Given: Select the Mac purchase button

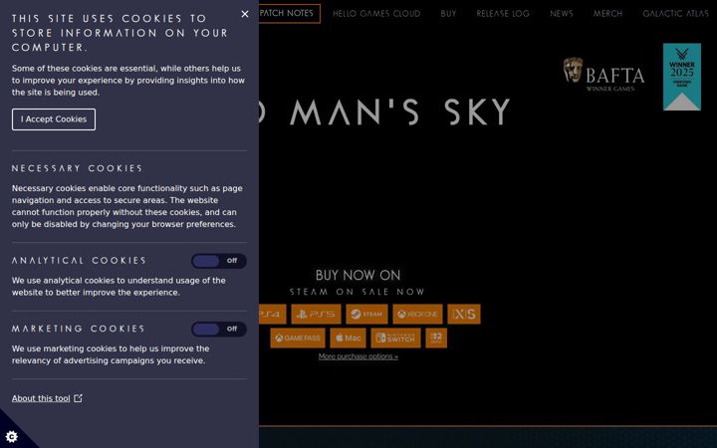Looking at the screenshot, I should point(348,338).
